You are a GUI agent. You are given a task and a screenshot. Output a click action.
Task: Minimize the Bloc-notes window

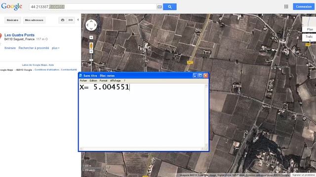point(195,76)
